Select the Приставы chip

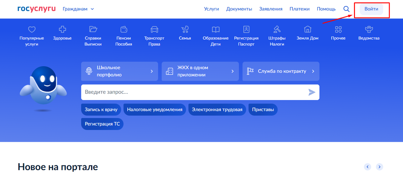[263, 109]
